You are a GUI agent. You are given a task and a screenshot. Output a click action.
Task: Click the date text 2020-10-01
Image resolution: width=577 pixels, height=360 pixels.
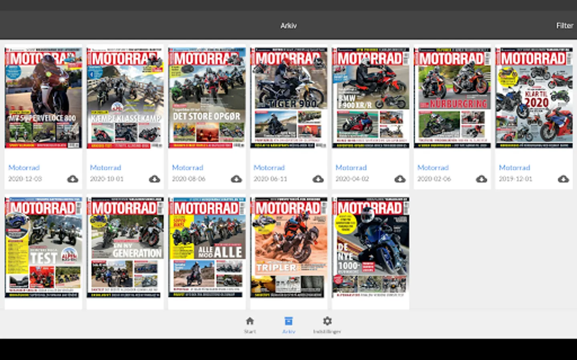107,179
